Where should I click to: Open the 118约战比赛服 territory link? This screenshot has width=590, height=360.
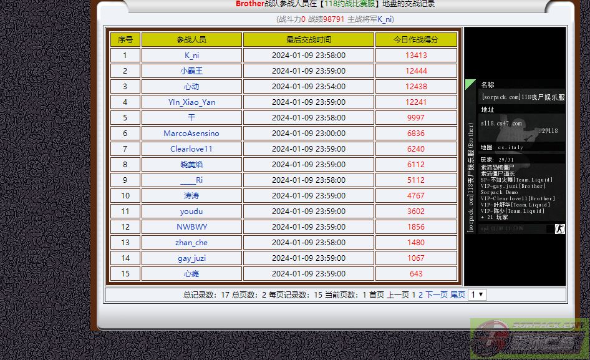point(349,4)
